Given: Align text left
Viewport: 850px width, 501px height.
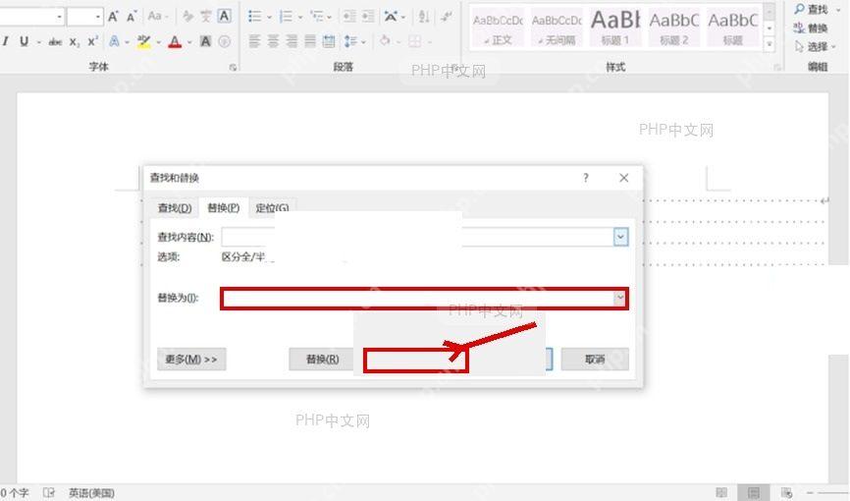Looking at the screenshot, I should (x=255, y=41).
